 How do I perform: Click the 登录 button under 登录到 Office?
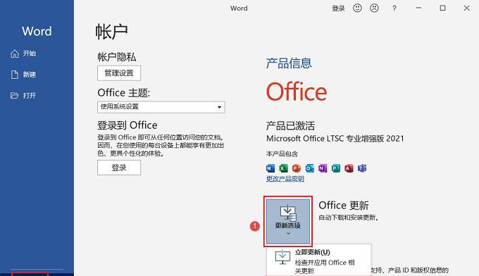tap(119, 168)
